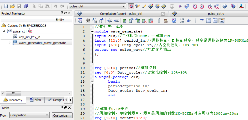Click the Customize... button

[62, 115]
